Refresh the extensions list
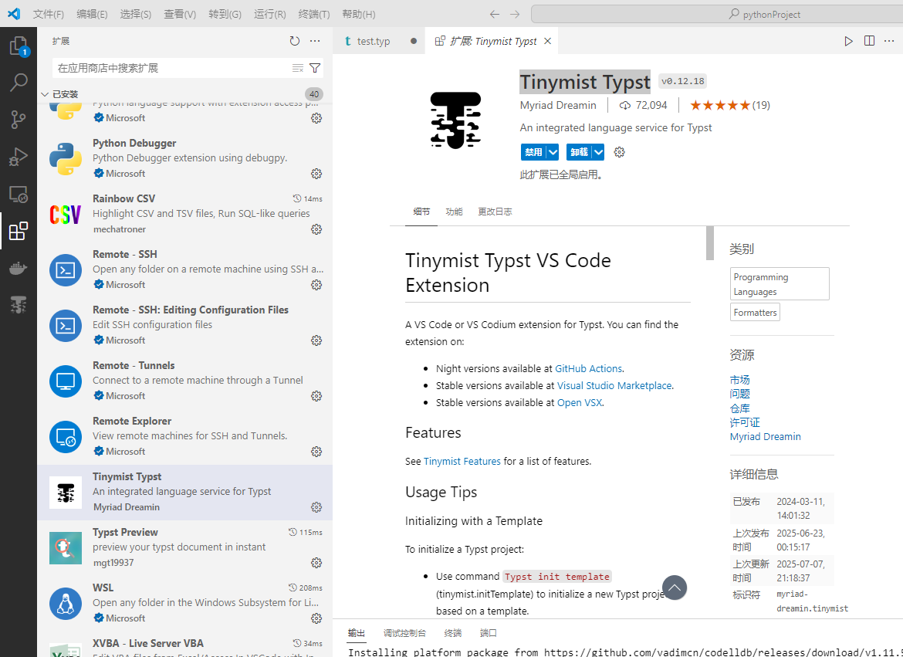The image size is (903, 657). pos(294,41)
